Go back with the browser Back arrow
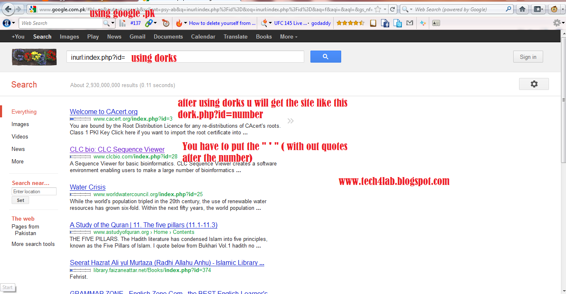Viewport: 566px width, 294px height. coord(8,9)
